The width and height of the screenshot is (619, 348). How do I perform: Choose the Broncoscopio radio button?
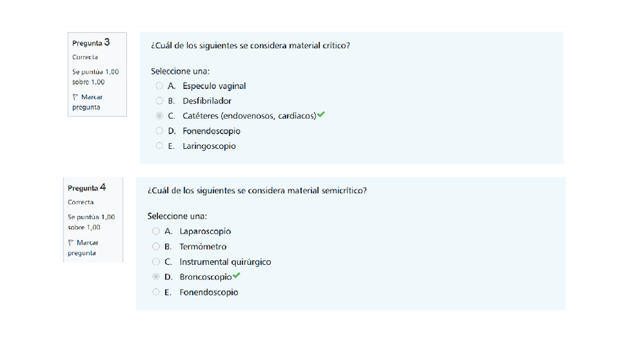(x=155, y=277)
